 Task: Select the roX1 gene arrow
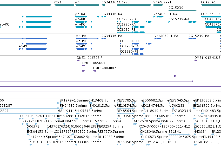coord(64,5)
